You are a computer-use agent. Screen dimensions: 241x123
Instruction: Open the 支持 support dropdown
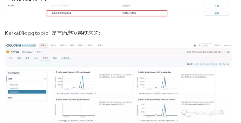217,46
